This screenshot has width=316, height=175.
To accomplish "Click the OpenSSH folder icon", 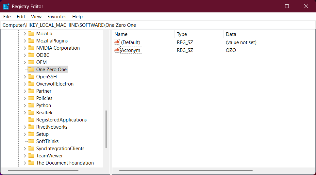I will (31, 77).
